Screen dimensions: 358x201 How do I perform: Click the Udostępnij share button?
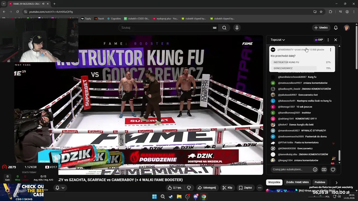click(207, 188)
